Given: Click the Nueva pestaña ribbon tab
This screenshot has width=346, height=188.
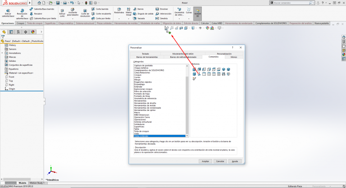Looking at the screenshot, I should click(322, 23).
